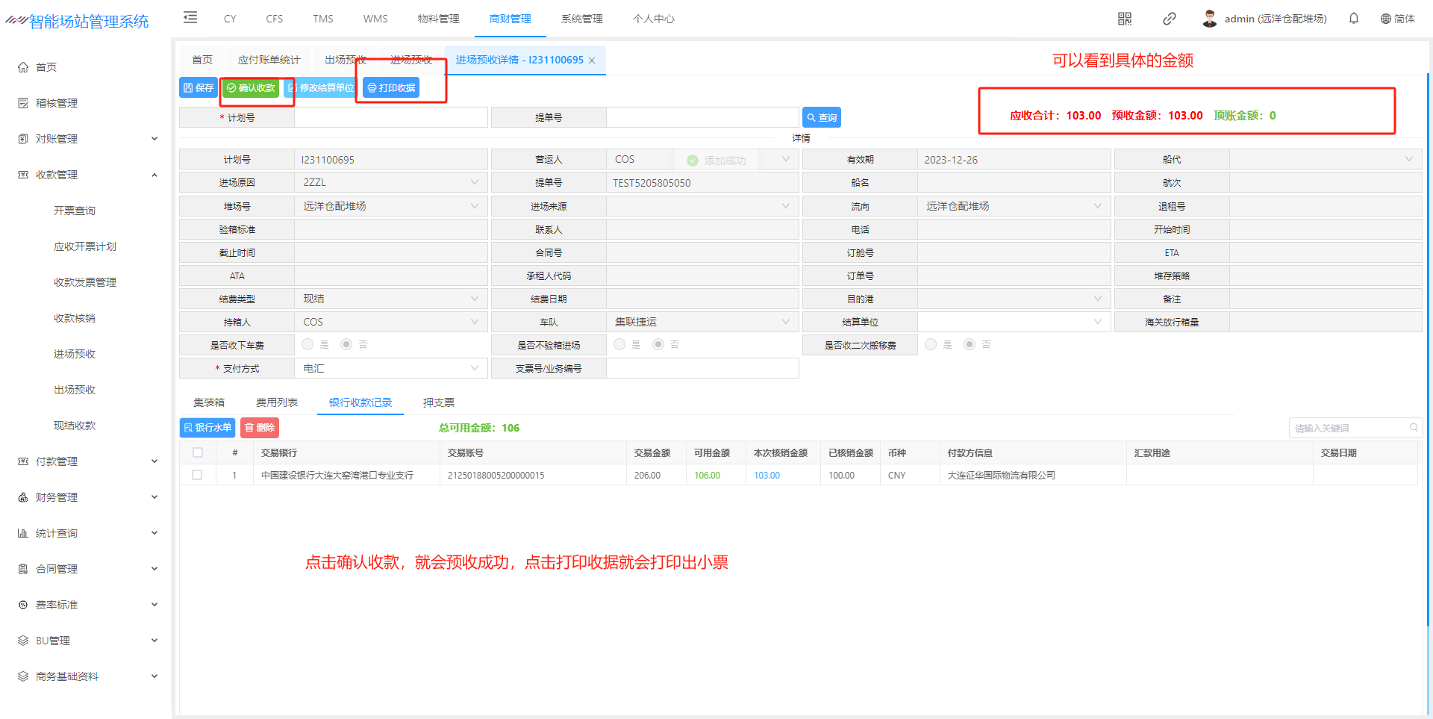Click the 计划号 search input field

390,117
